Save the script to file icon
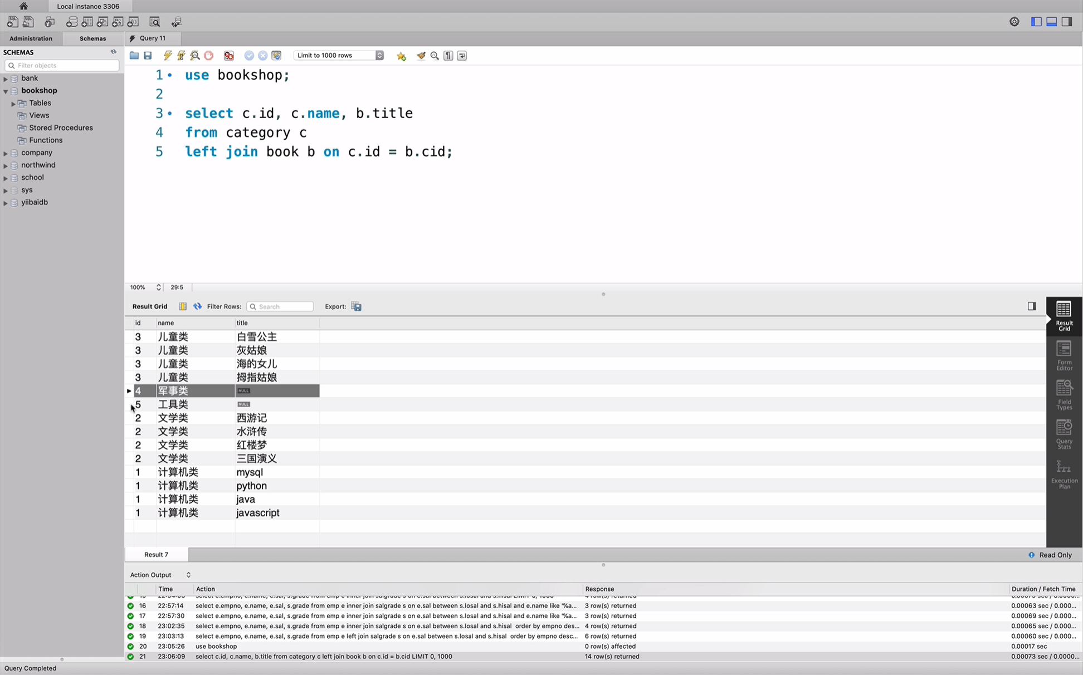This screenshot has width=1083, height=675. pyautogui.click(x=148, y=56)
